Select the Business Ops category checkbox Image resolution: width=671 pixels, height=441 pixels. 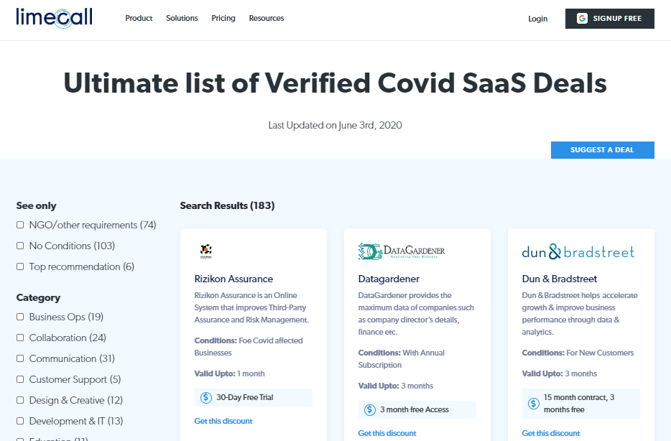pos(20,317)
